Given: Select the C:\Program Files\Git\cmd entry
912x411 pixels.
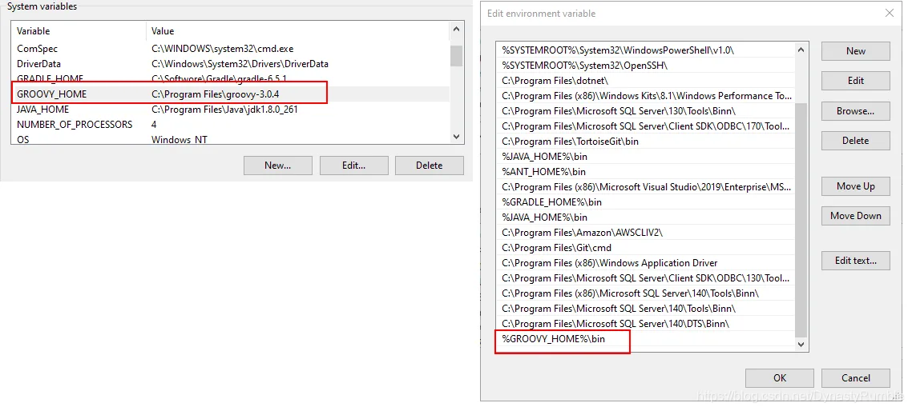Looking at the screenshot, I should point(646,248).
